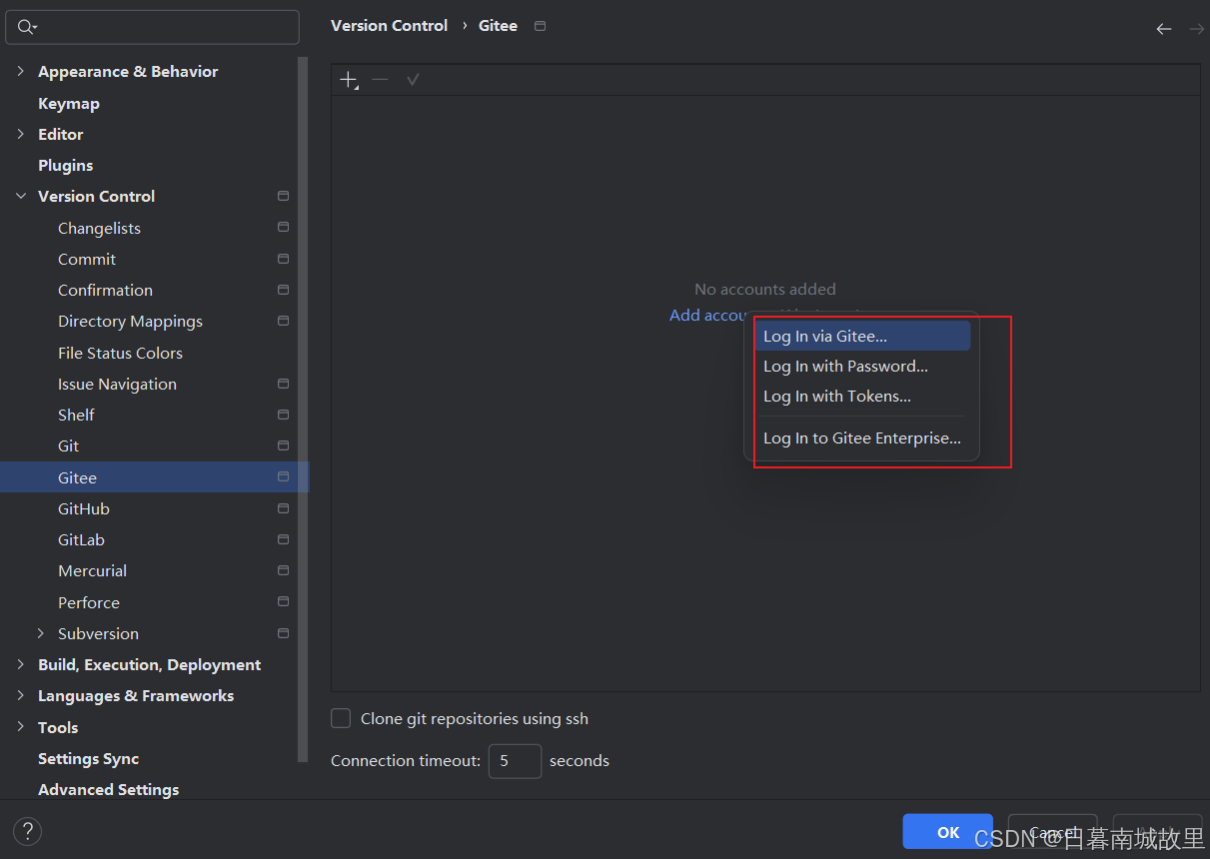Click the OK button
The width and height of the screenshot is (1210, 859).
pos(947,832)
